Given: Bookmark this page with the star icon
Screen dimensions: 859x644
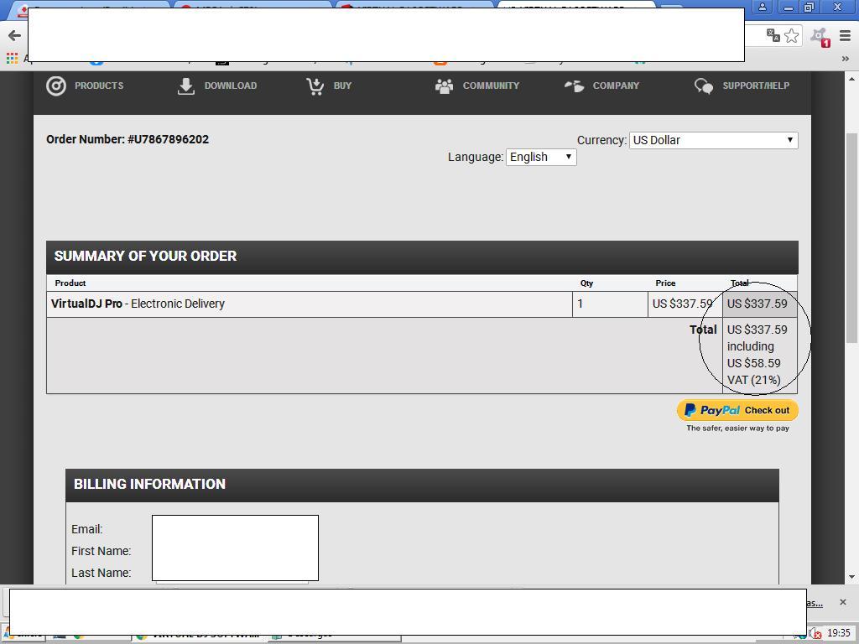Looking at the screenshot, I should (x=792, y=36).
